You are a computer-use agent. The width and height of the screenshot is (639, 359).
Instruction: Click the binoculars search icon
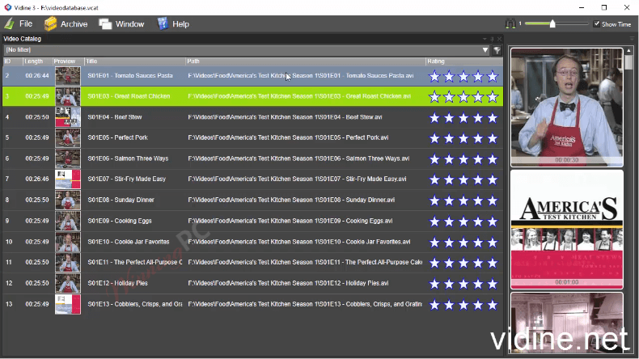pyautogui.click(x=510, y=24)
